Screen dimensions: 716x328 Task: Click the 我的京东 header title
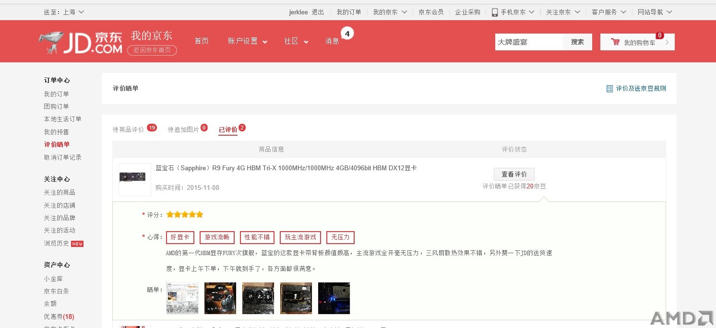(152, 35)
